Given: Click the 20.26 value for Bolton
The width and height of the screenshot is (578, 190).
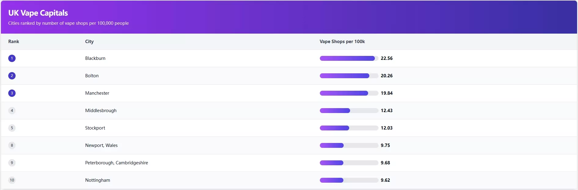Looking at the screenshot, I should (386, 76).
